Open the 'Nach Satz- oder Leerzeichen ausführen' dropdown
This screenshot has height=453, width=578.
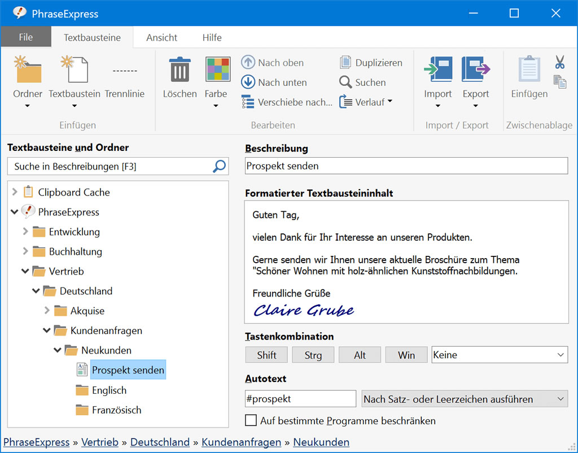[464, 399]
